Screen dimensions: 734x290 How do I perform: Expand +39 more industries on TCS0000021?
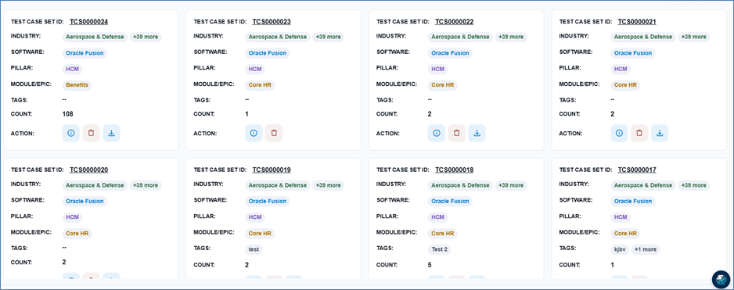pyautogui.click(x=694, y=37)
